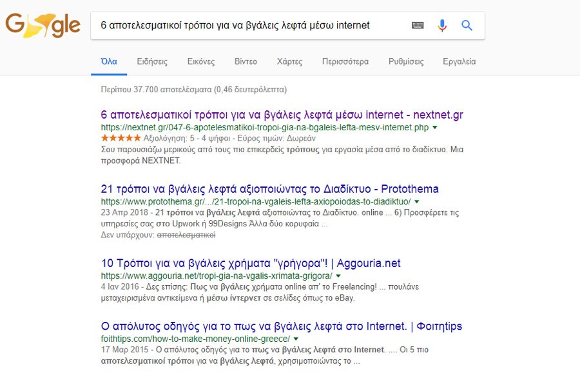Viewport: 580px width, 378px height.
Task: Expand options for the nextnet.gr result
Action: click(x=435, y=128)
